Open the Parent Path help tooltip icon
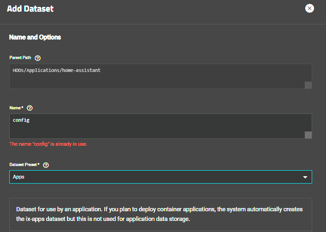 click(38, 58)
